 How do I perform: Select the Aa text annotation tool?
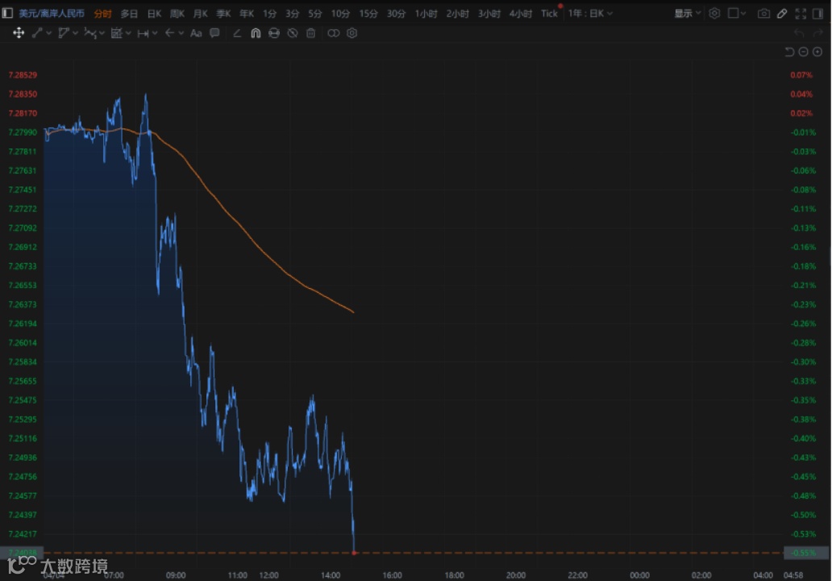click(196, 33)
